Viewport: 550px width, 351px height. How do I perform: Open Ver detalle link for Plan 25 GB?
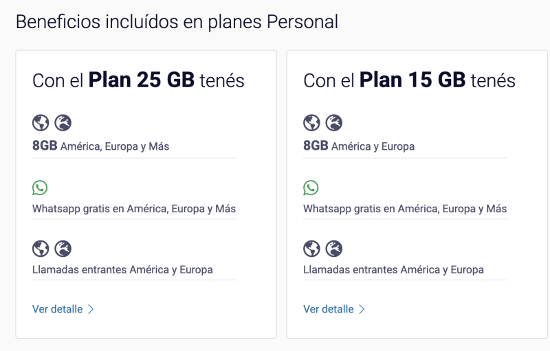[x=58, y=309]
